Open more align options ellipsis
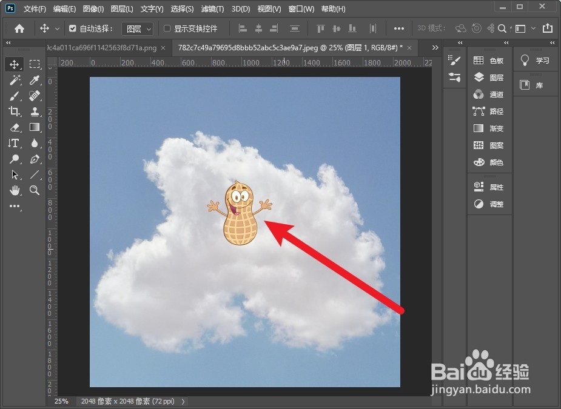Image resolution: width=561 pixels, height=409 pixels. point(399,28)
